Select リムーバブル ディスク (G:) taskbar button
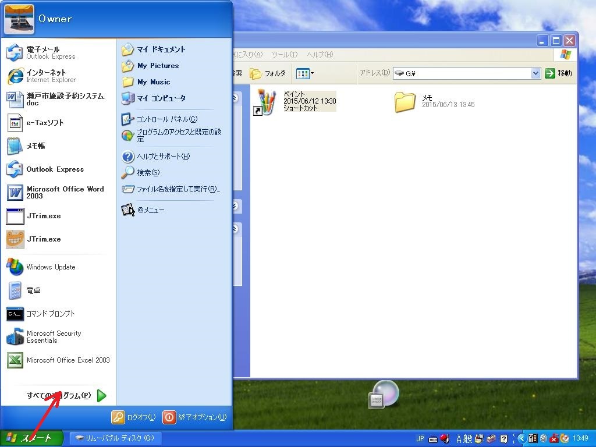This screenshot has height=447, width=596. click(x=116, y=438)
